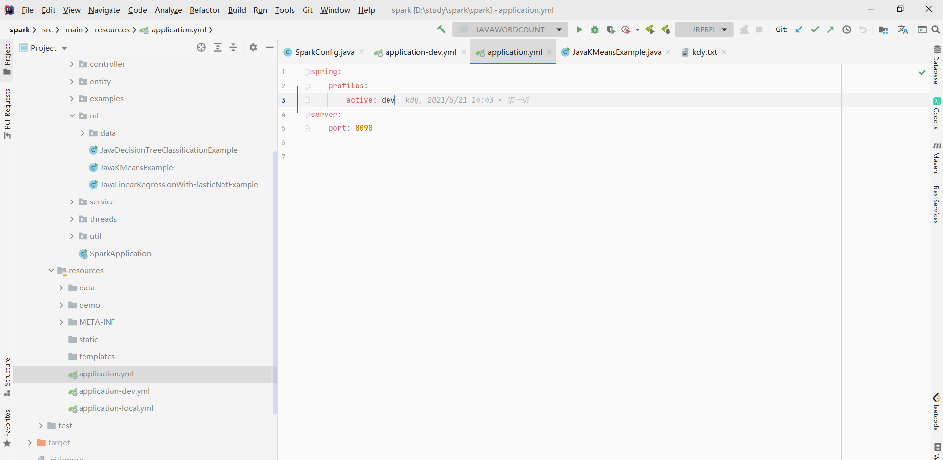Hide the Project tool window
943x460 pixels.
tap(270, 47)
